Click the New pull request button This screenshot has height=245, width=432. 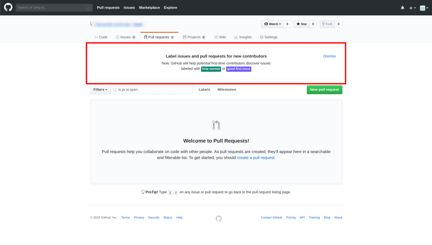(324, 90)
